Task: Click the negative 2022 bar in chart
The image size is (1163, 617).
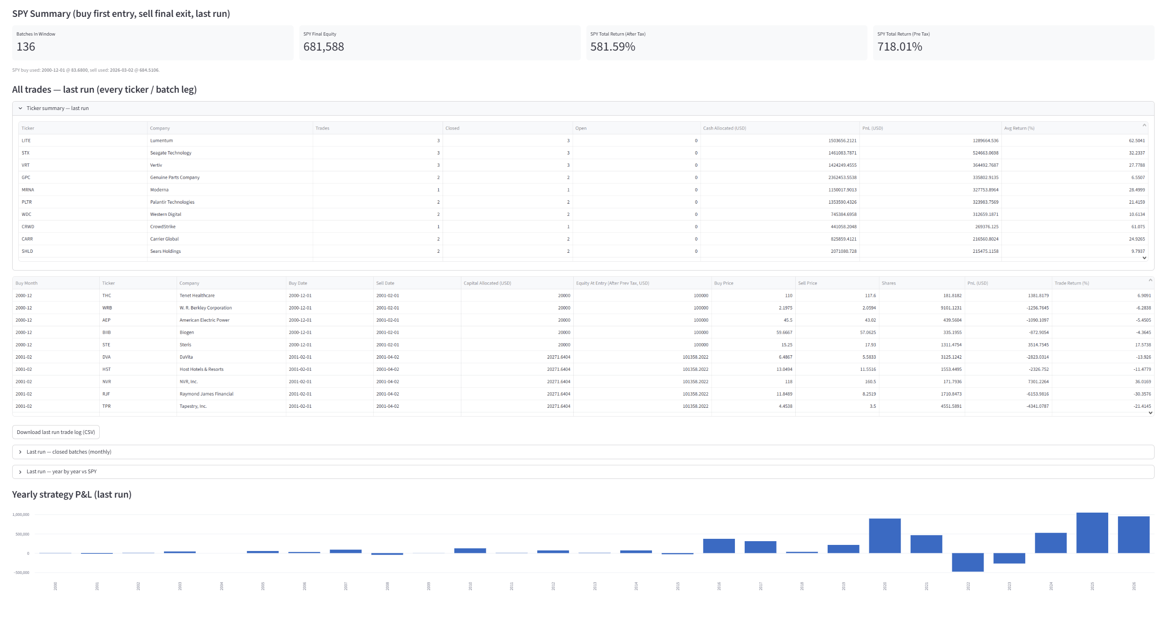Action: (967, 562)
